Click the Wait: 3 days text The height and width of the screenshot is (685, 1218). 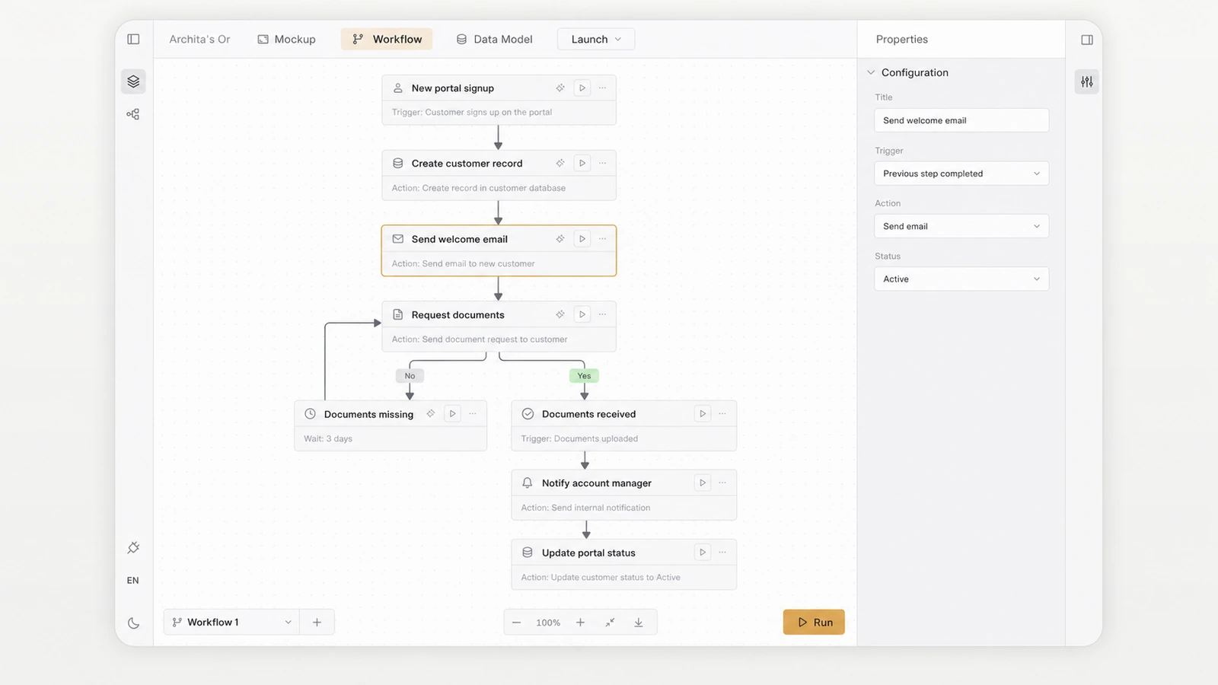tap(328, 439)
